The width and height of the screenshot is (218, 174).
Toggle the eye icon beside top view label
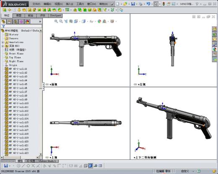47,157
